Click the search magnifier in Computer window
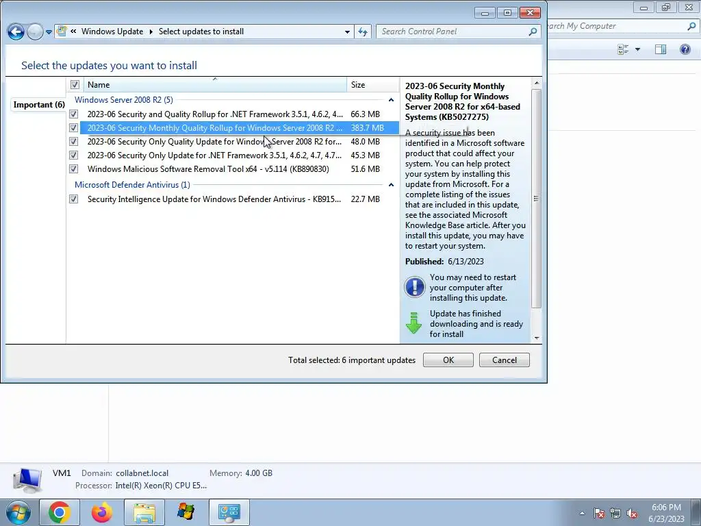Screen dimensions: 701x526 [691, 26]
